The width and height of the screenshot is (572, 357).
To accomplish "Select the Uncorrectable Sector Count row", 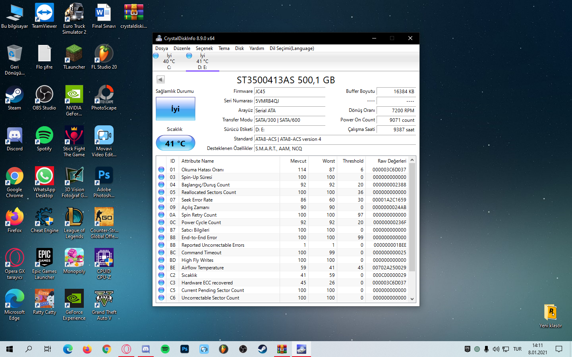I will point(282,297).
